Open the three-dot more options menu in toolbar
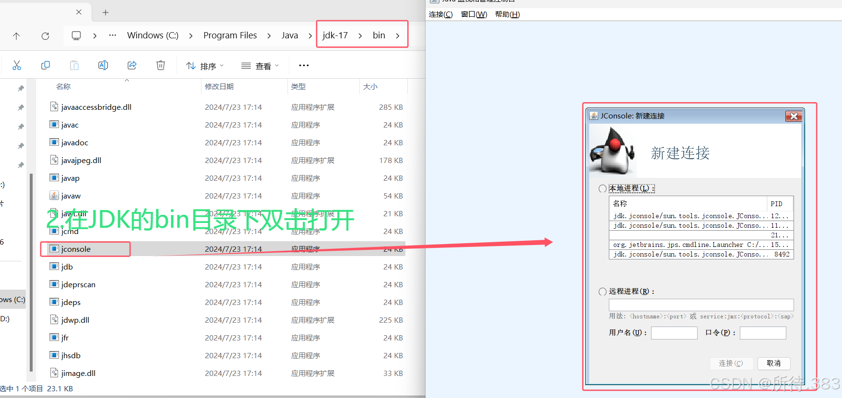This screenshot has height=398, width=842. (x=304, y=65)
